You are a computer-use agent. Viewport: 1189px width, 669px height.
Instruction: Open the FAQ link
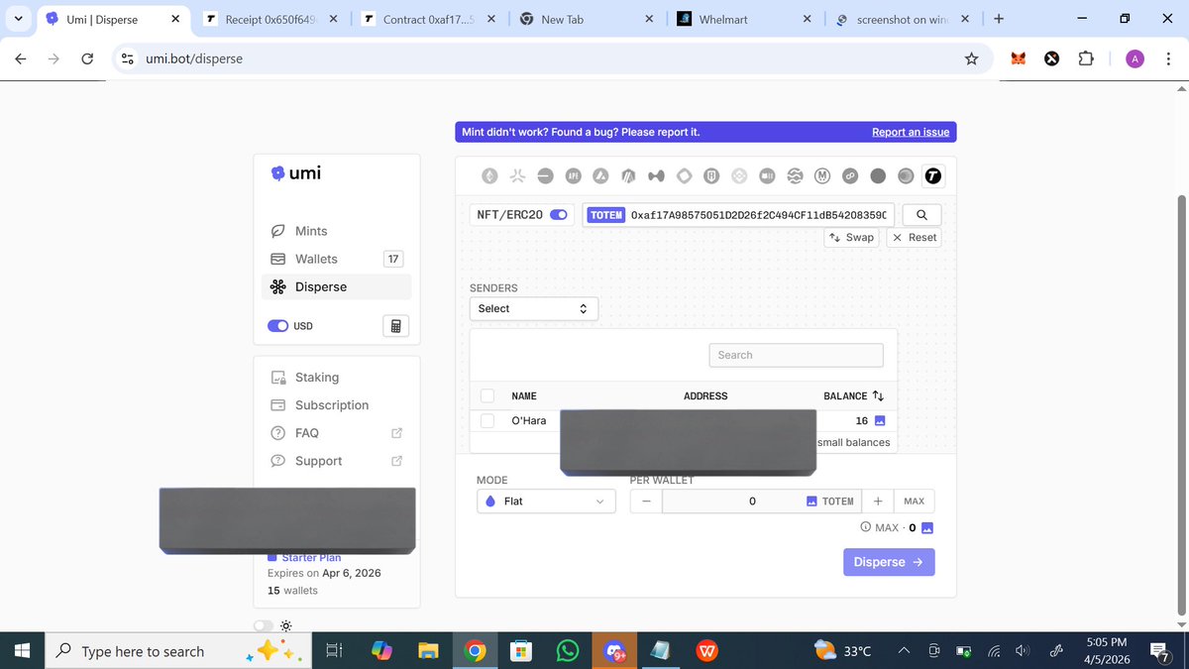[307, 433]
